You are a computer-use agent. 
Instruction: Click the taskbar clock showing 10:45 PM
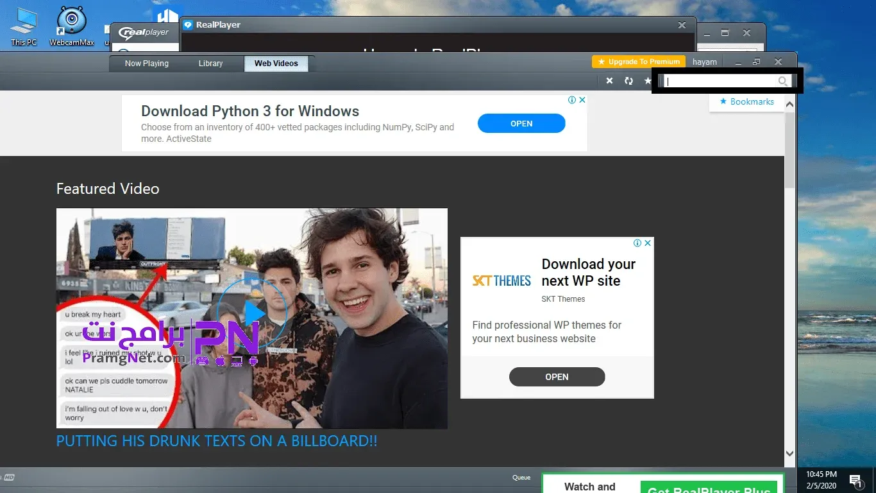coord(821,480)
